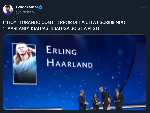Click the blue verified checkmark badge
This screenshot has height=113, width=150.
(41, 7)
